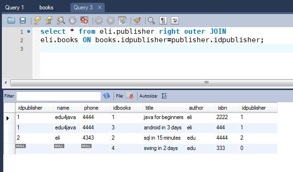Click the result Filter input field

coord(59,96)
